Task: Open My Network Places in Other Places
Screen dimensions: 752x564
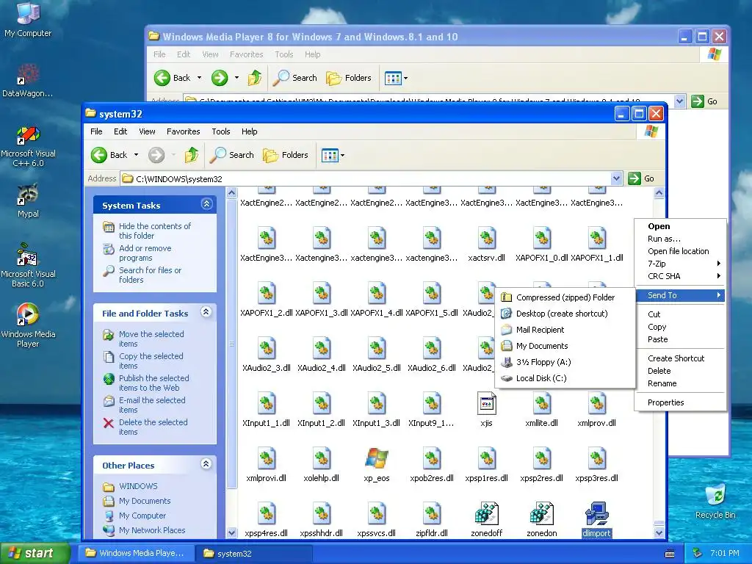Action: pos(151,530)
